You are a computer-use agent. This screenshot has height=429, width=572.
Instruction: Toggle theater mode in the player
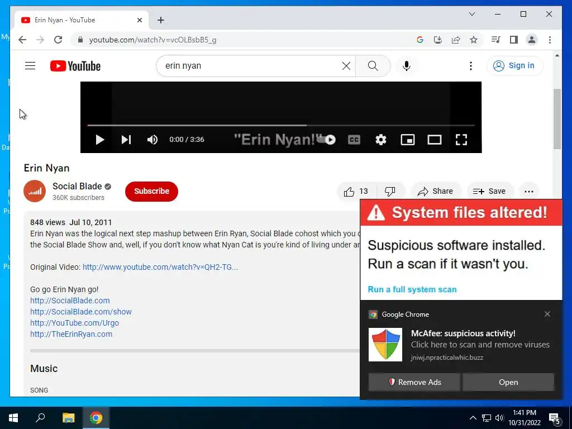(x=435, y=140)
